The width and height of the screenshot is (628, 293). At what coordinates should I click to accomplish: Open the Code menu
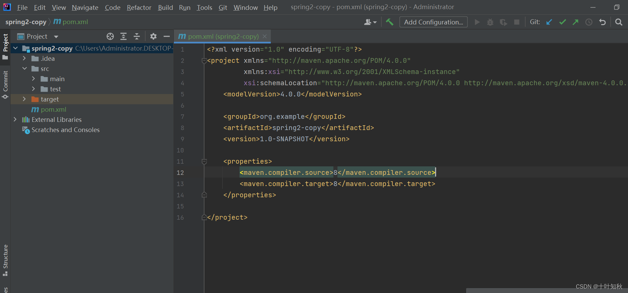pyautogui.click(x=113, y=7)
